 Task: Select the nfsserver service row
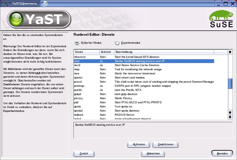[x=144, y=57]
